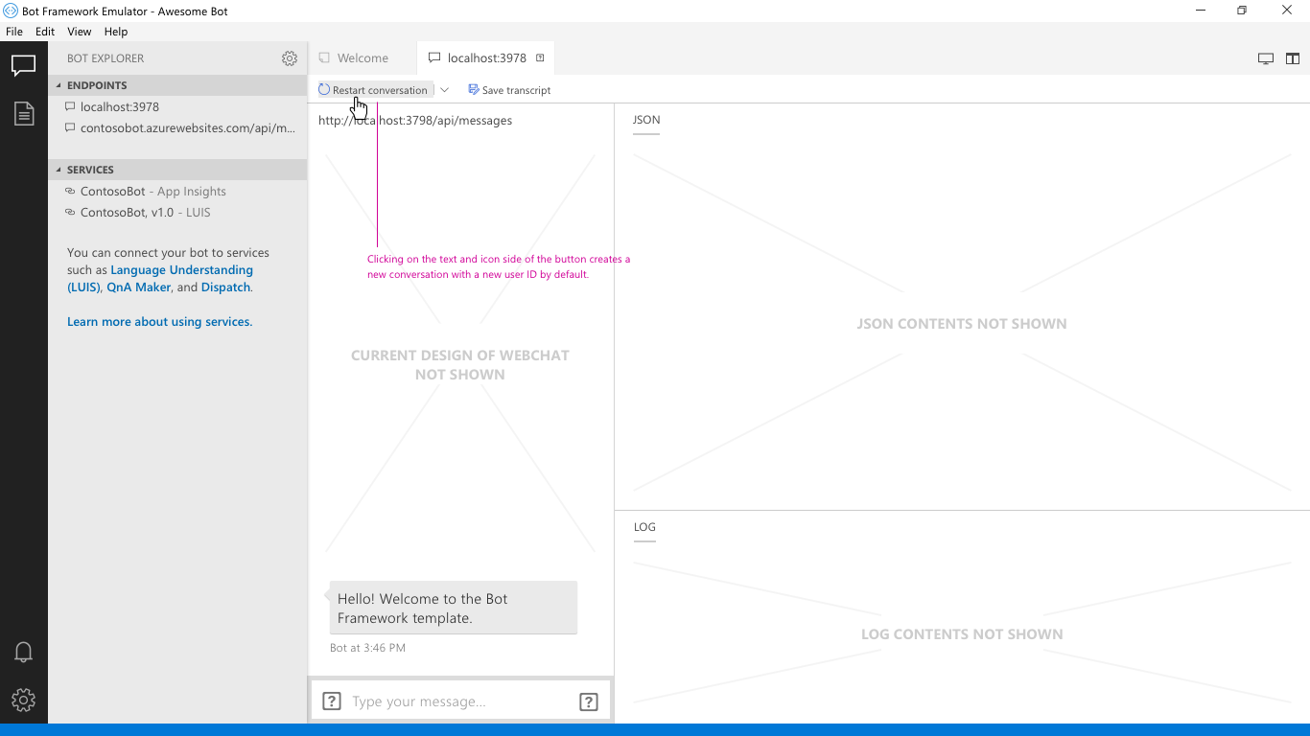Open Help menu
The image size is (1310, 736).
click(116, 32)
